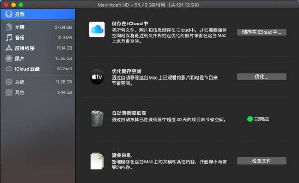Click the 音乐 music note icon
Viewport: 299px width, 183px height.
(x=9, y=38)
